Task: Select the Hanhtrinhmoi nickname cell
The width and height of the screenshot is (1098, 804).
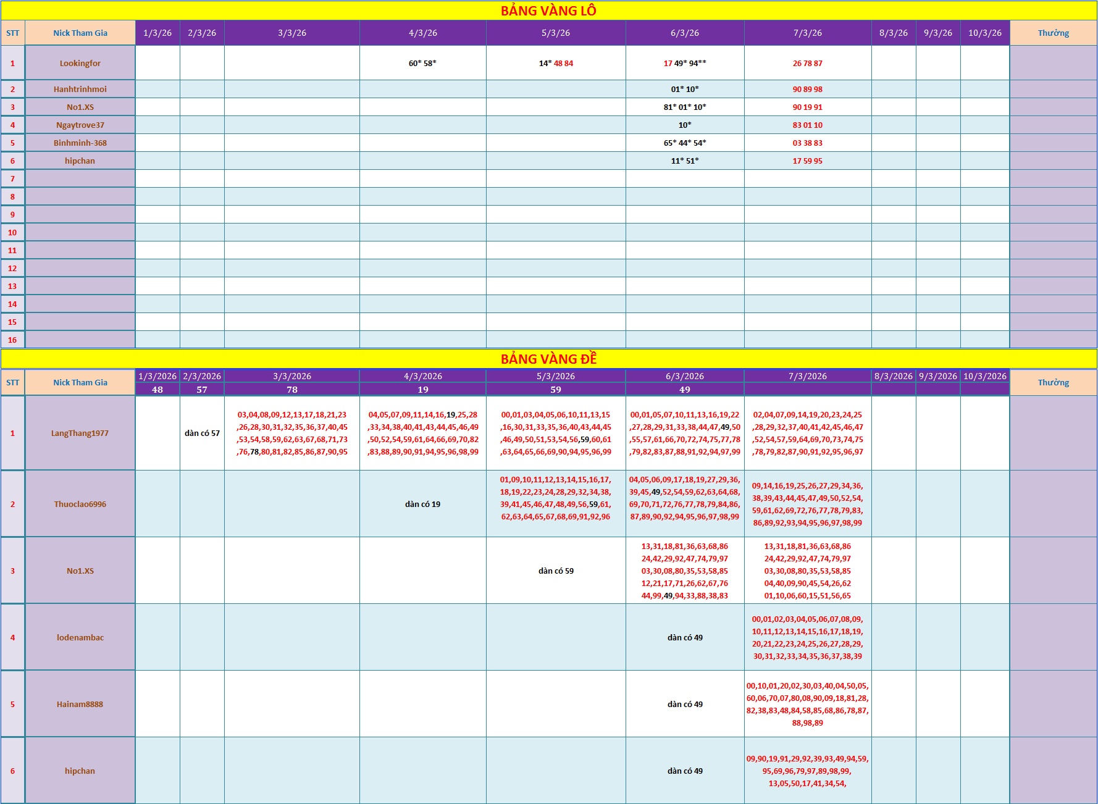Action: (80, 89)
